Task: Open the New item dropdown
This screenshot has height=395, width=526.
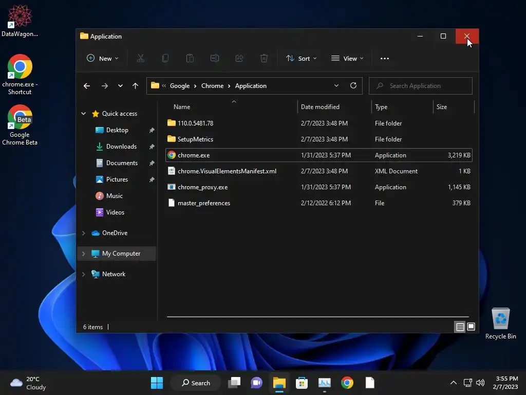Action: tap(103, 59)
